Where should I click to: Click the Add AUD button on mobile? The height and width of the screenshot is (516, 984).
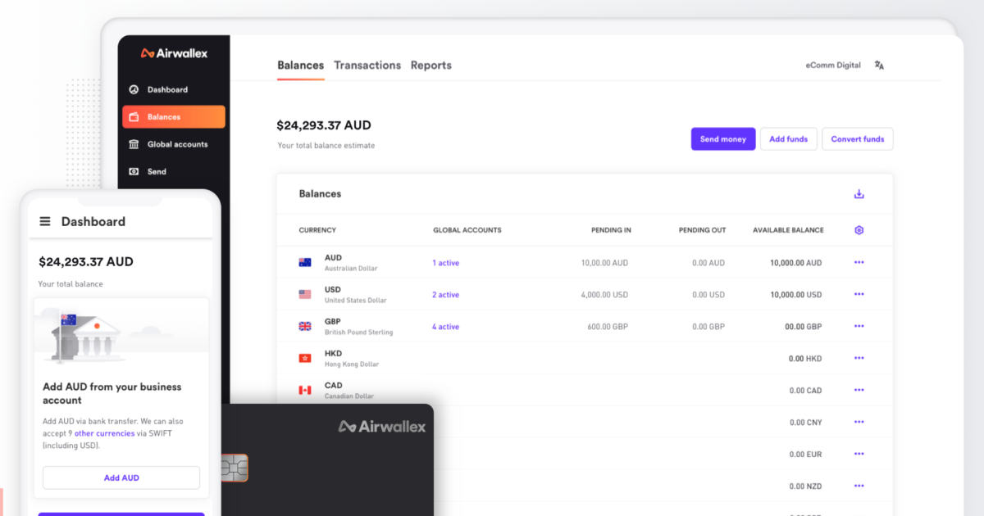121,478
